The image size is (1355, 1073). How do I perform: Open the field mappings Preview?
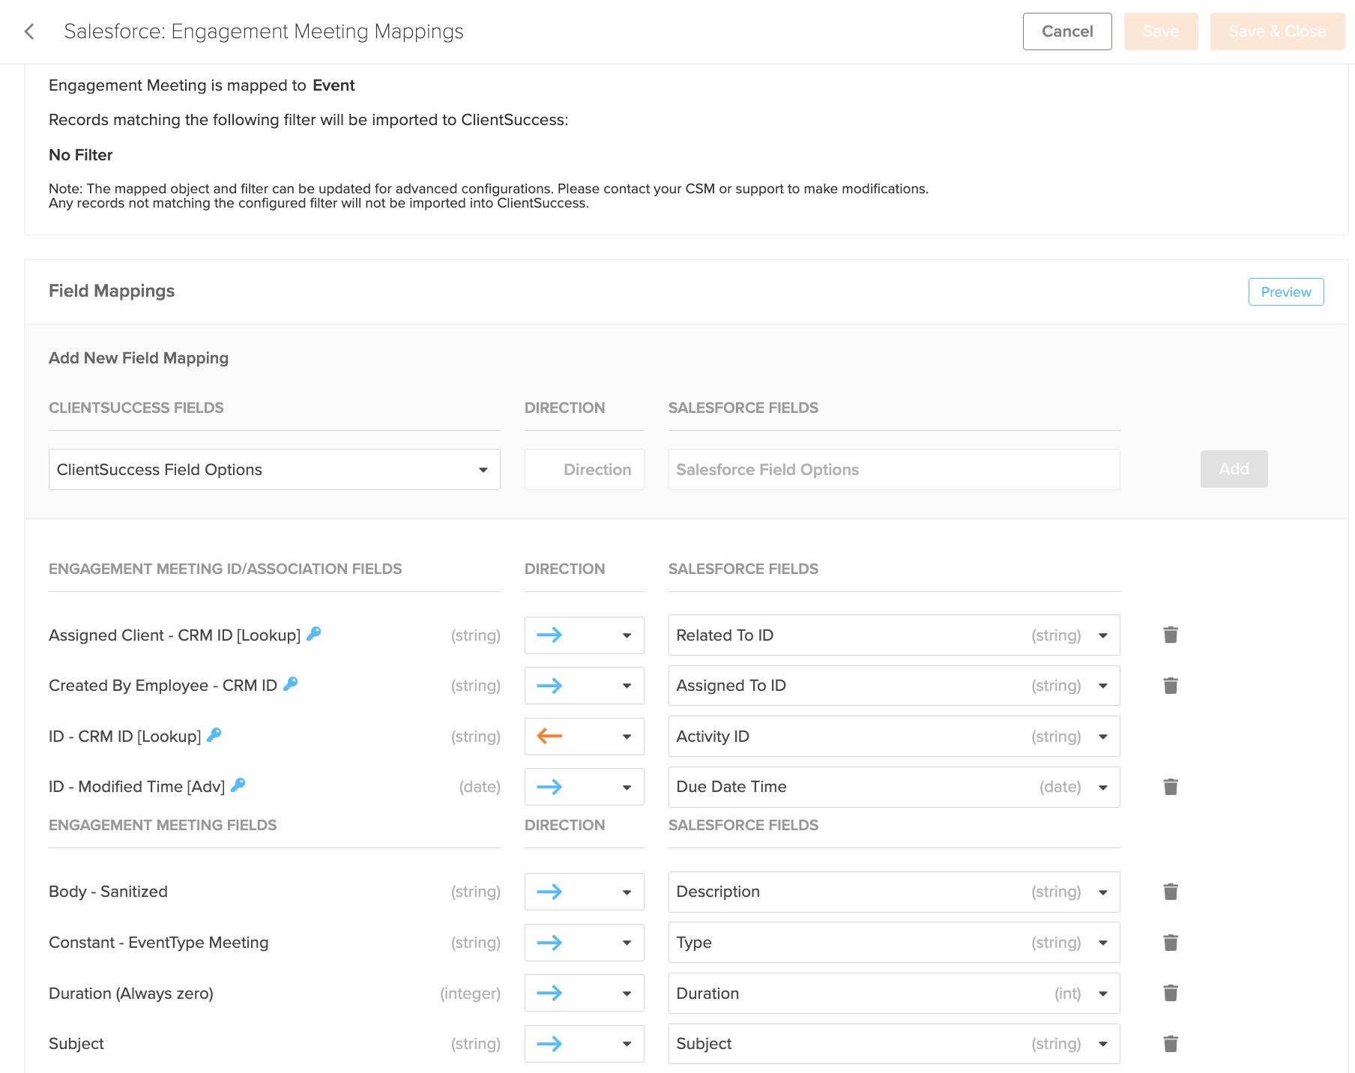coord(1286,292)
